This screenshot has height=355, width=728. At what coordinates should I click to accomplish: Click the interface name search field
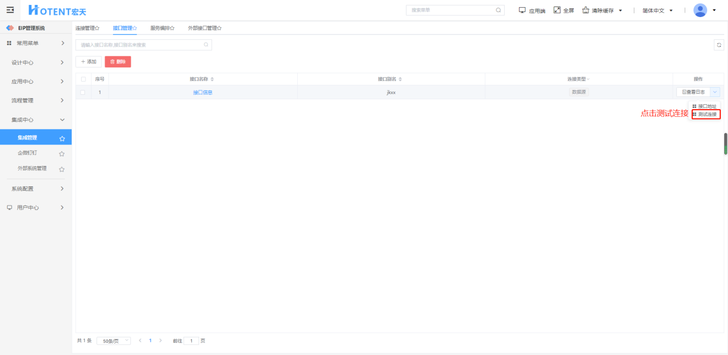click(x=143, y=45)
